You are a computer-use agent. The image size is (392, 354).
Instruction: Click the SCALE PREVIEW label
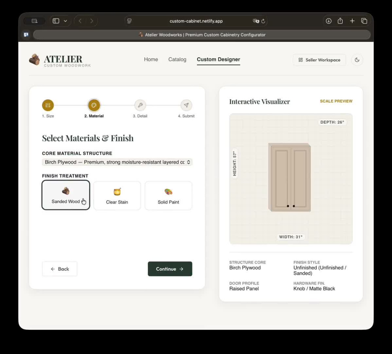(x=336, y=101)
